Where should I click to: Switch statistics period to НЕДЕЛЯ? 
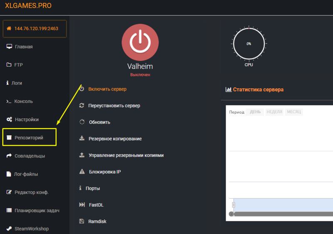(274, 112)
